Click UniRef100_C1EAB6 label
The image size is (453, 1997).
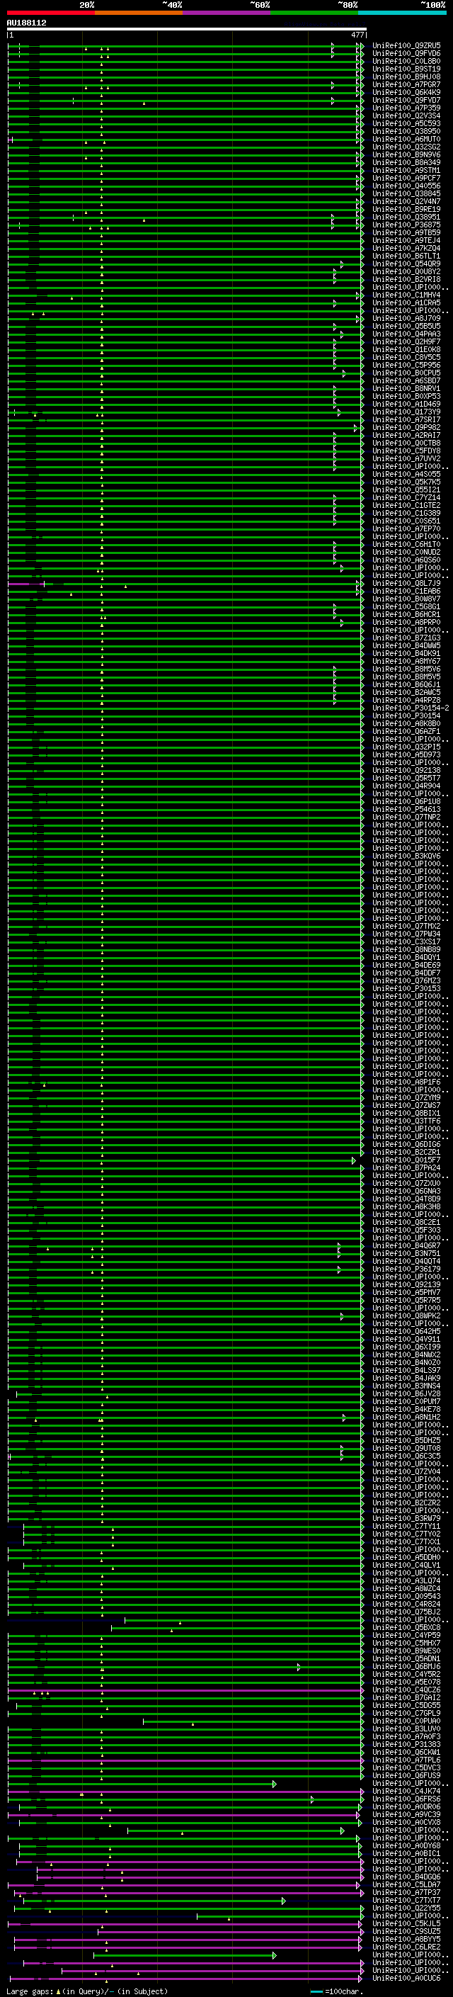[x=406, y=591]
